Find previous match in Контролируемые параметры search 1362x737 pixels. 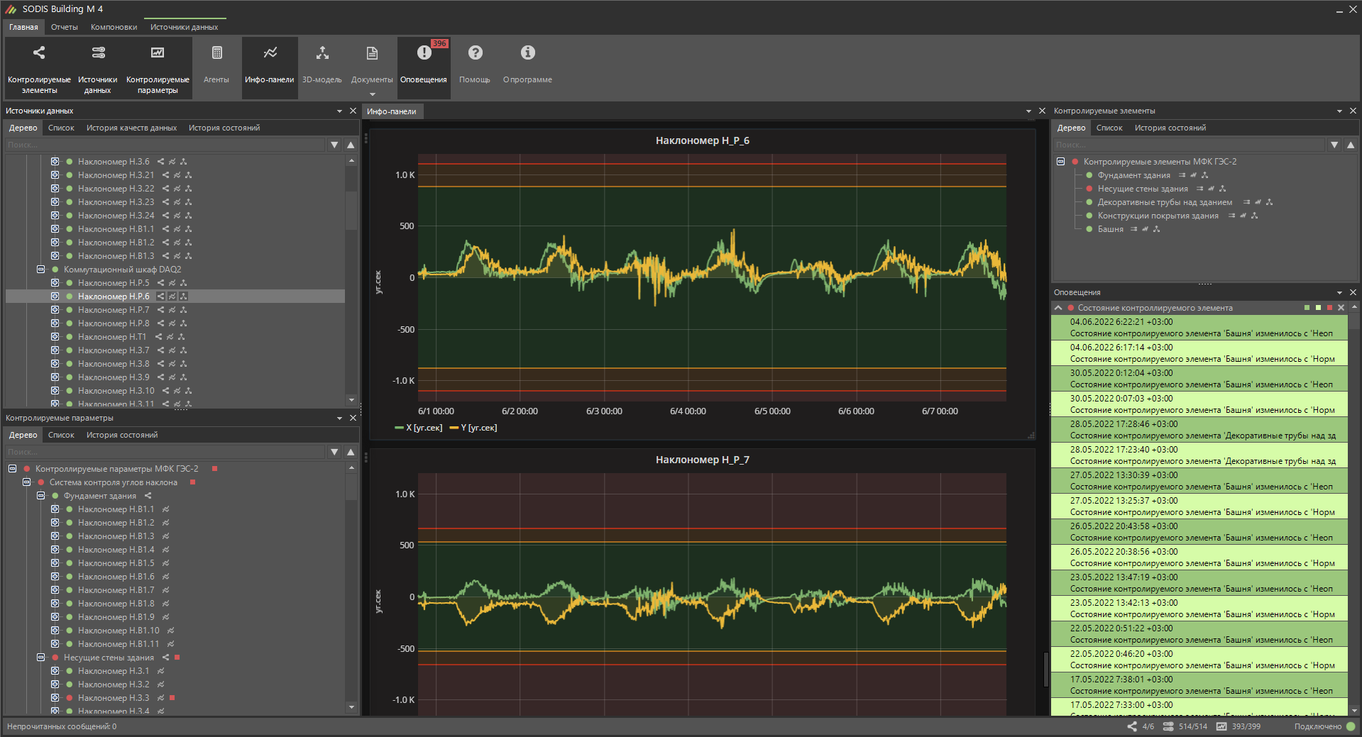click(x=351, y=452)
